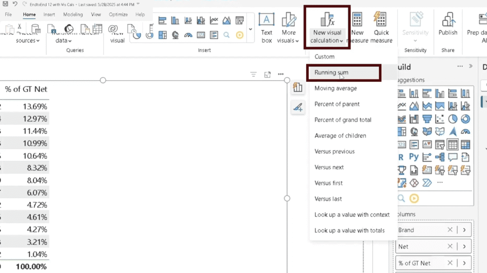Select the Python (Py) visual
Viewport: 487px width, 273px height.
click(414, 157)
